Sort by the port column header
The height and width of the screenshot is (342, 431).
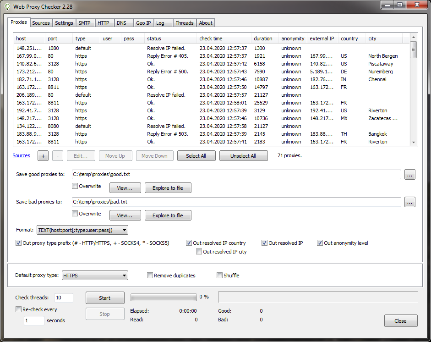(59, 39)
